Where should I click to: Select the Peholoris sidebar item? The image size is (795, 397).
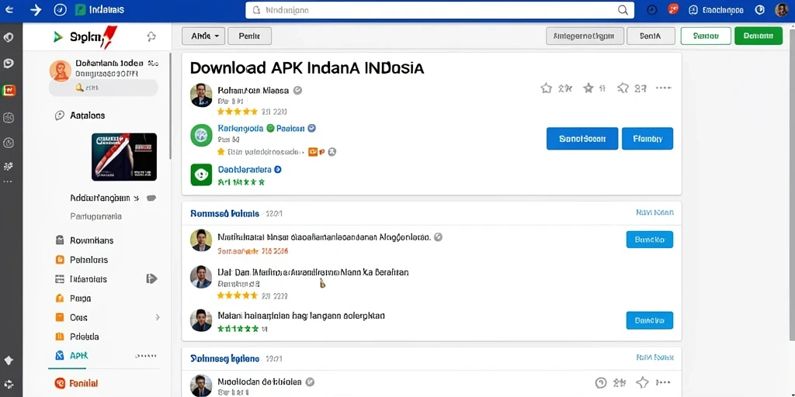89,260
